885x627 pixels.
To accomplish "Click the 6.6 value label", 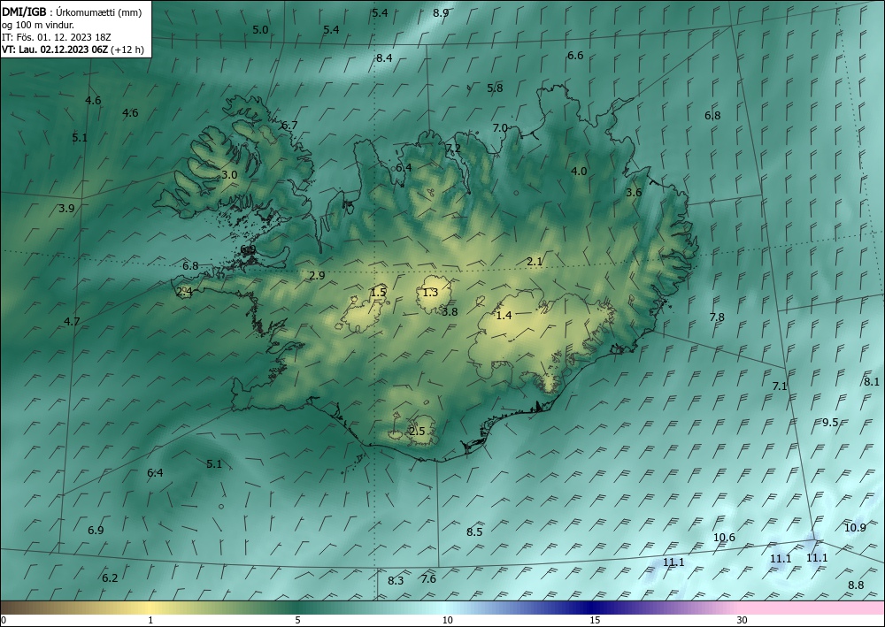I will 575,55.
